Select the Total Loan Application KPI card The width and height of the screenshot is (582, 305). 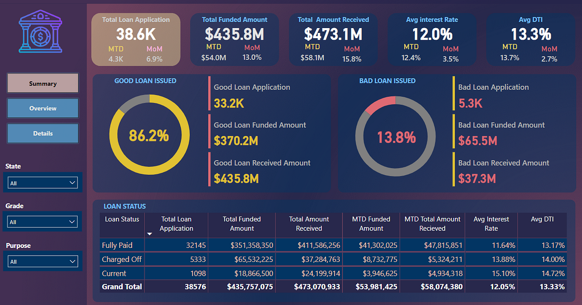click(136, 39)
